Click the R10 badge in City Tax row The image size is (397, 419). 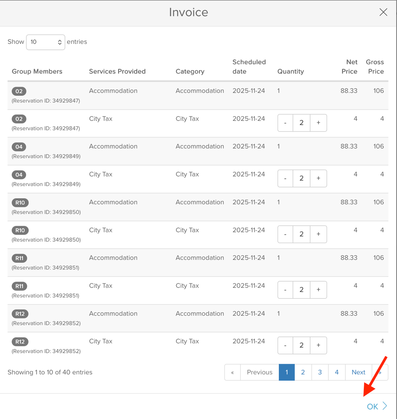(x=20, y=230)
